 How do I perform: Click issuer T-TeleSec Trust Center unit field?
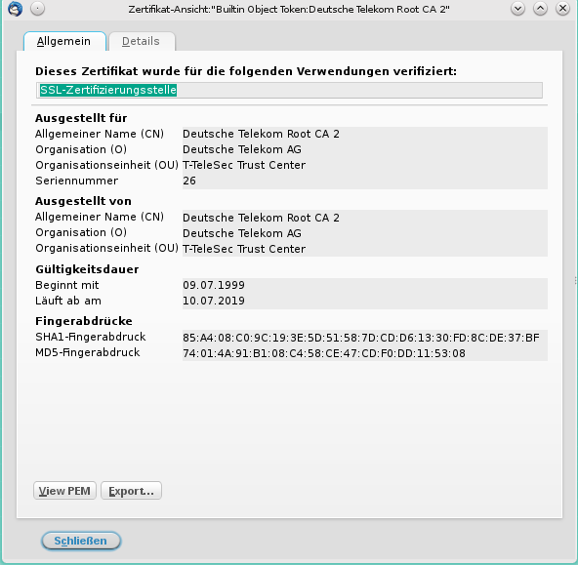pos(364,249)
